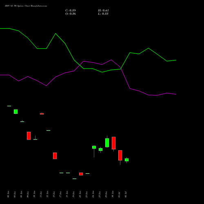Click the tall red candlestick for 30 Jun
Image resolution: width=204 pixels, height=204 pixels.
(114, 143)
